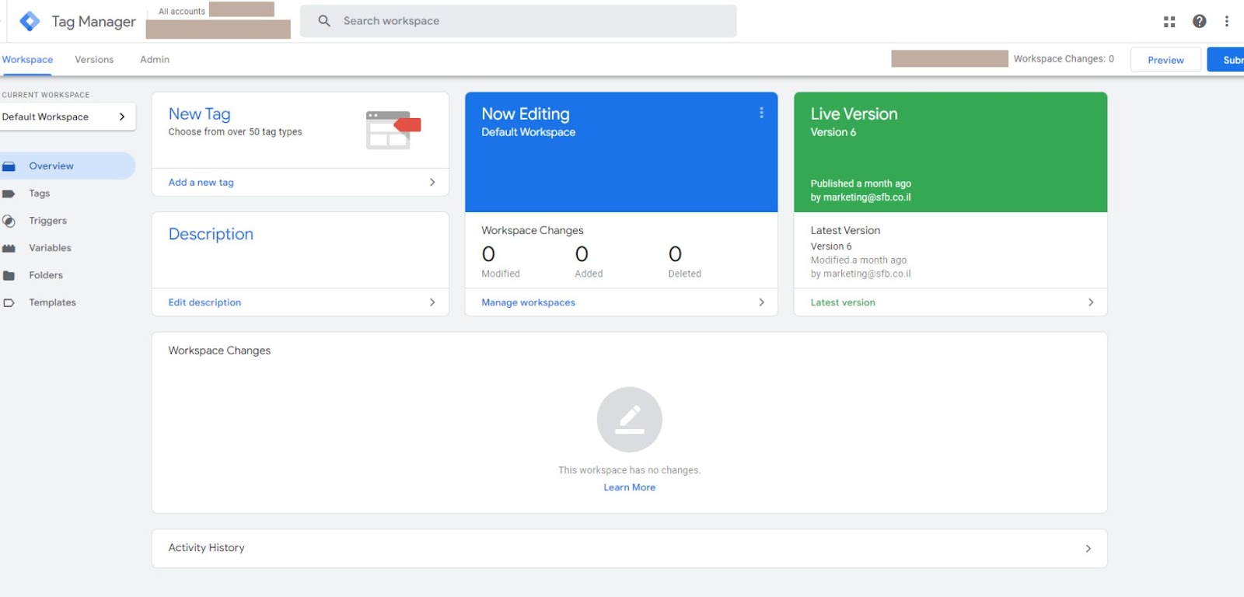
Task: Open the top-right three-dot options menu
Action: click(1227, 21)
